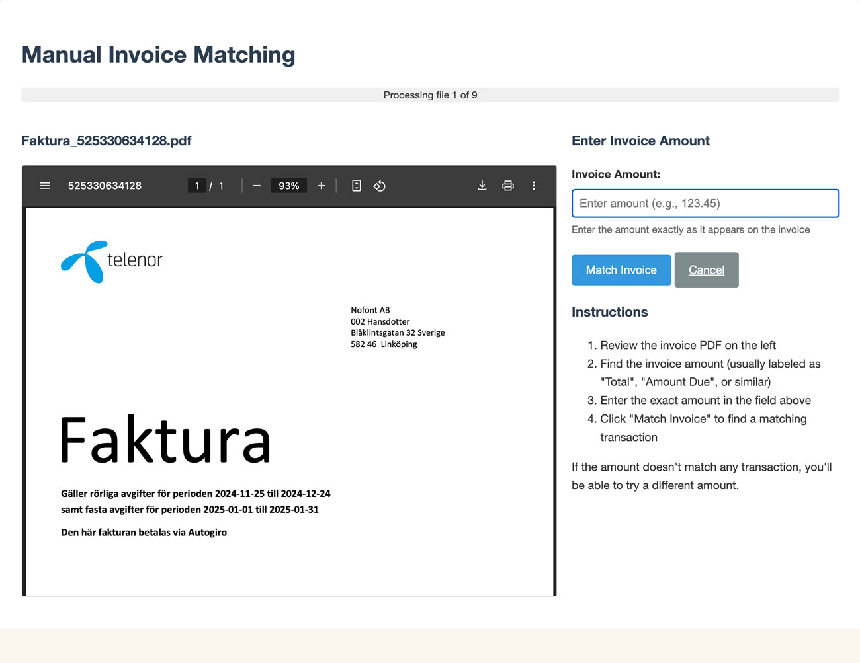Zoom in the PDF with plus icon
The width and height of the screenshot is (860, 663).
tap(322, 186)
